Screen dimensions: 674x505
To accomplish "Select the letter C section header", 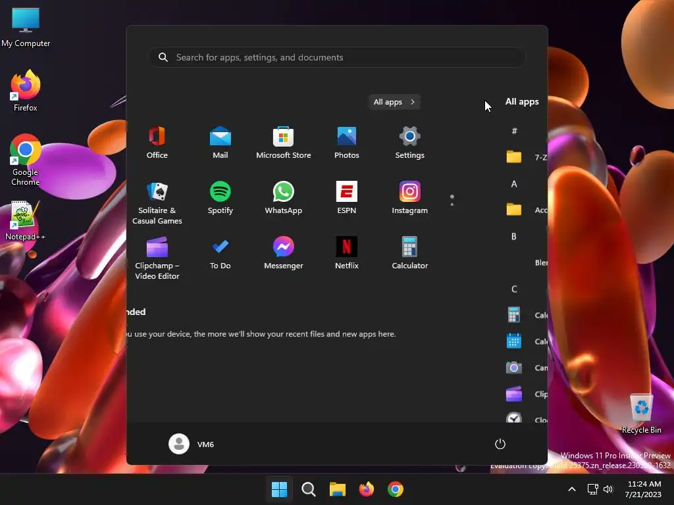I will [x=514, y=289].
